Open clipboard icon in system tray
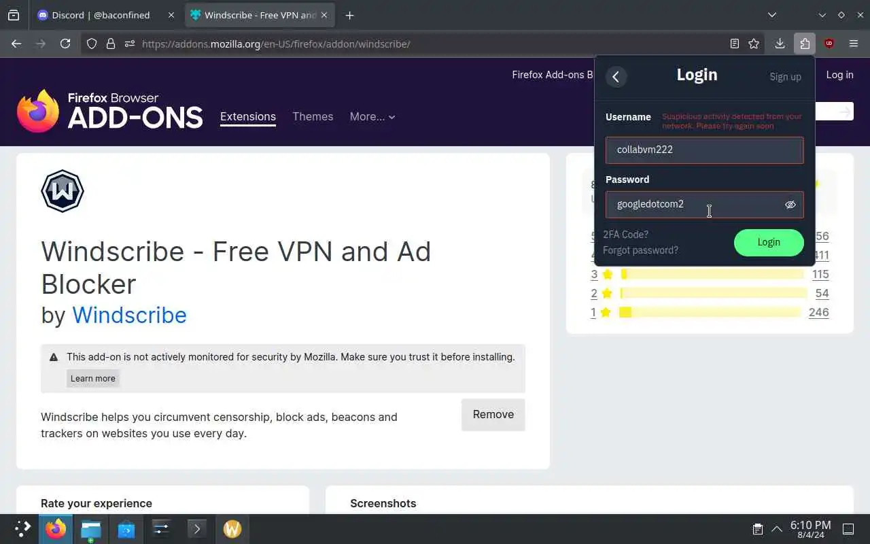 click(757, 529)
